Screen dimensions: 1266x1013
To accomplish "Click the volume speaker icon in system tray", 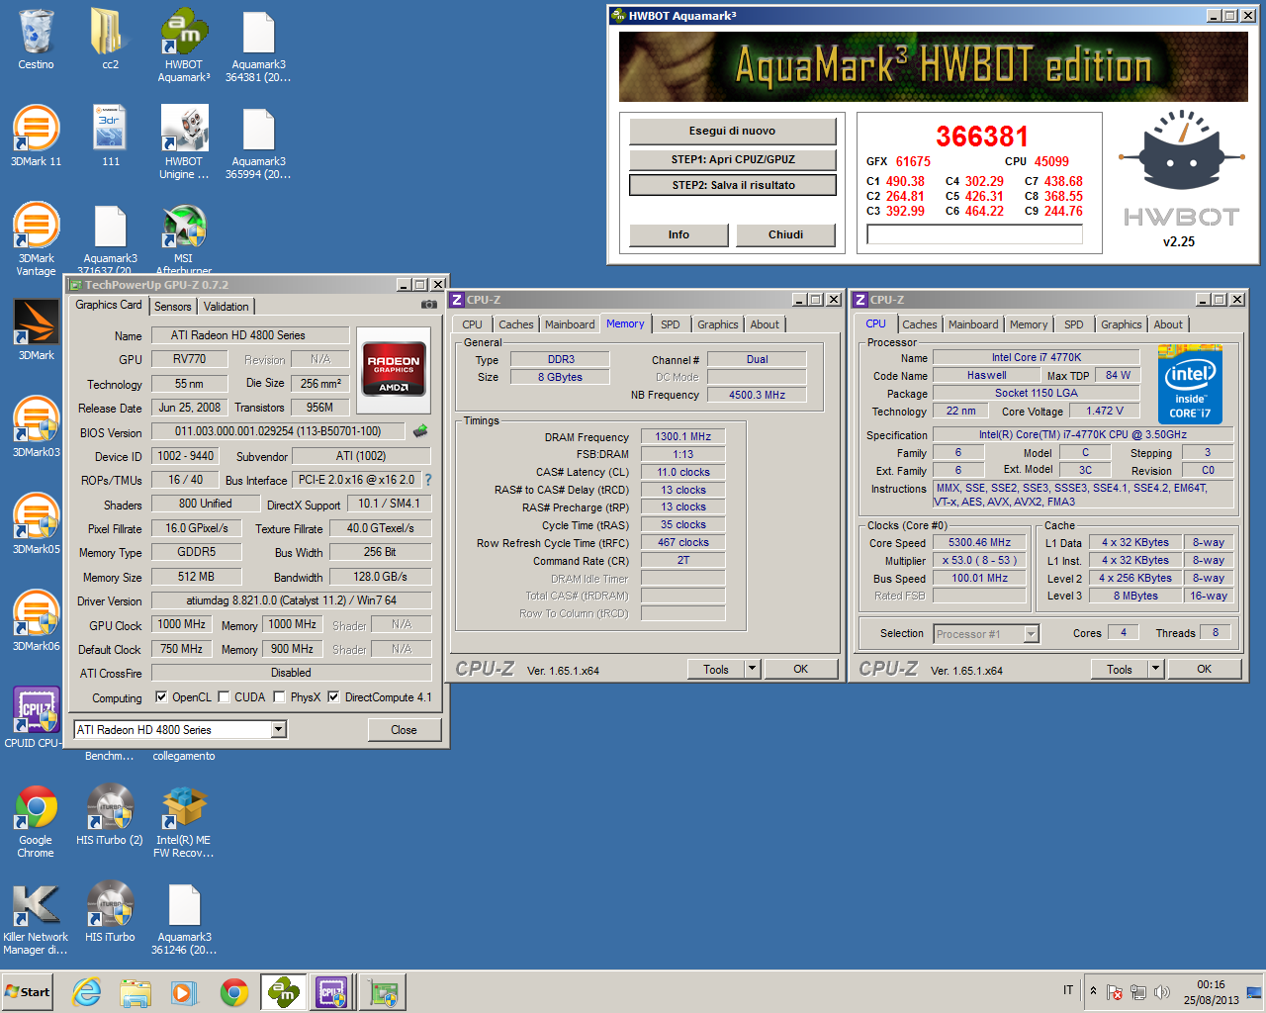I will [x=1162, y=991].
